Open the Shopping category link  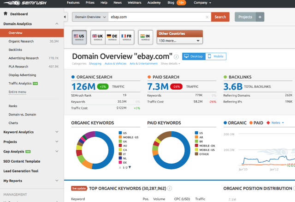click(x=95, y=64)
